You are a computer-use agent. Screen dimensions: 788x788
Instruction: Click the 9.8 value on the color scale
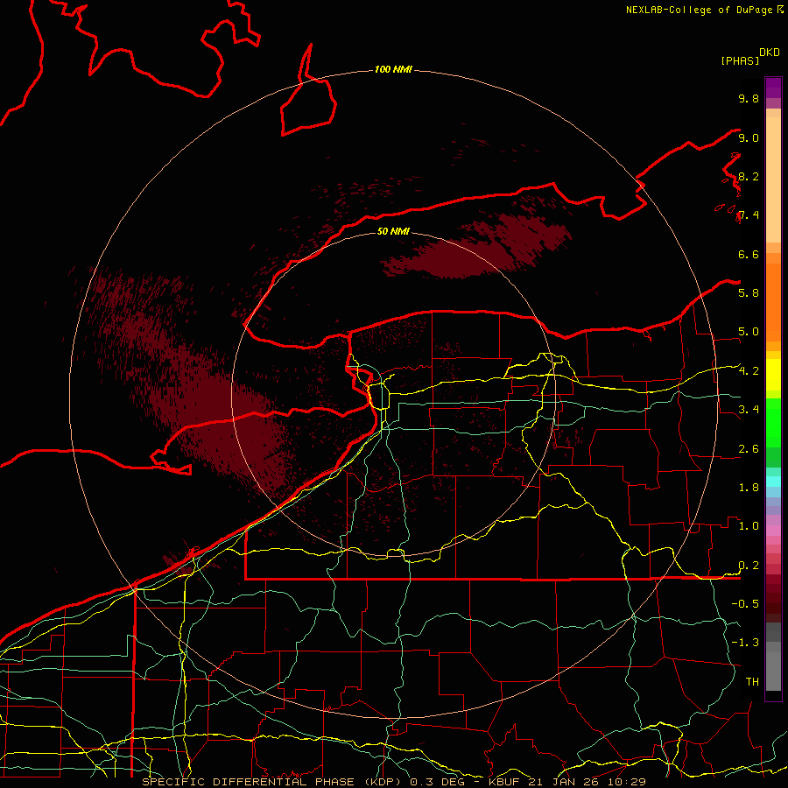point(749,98)
